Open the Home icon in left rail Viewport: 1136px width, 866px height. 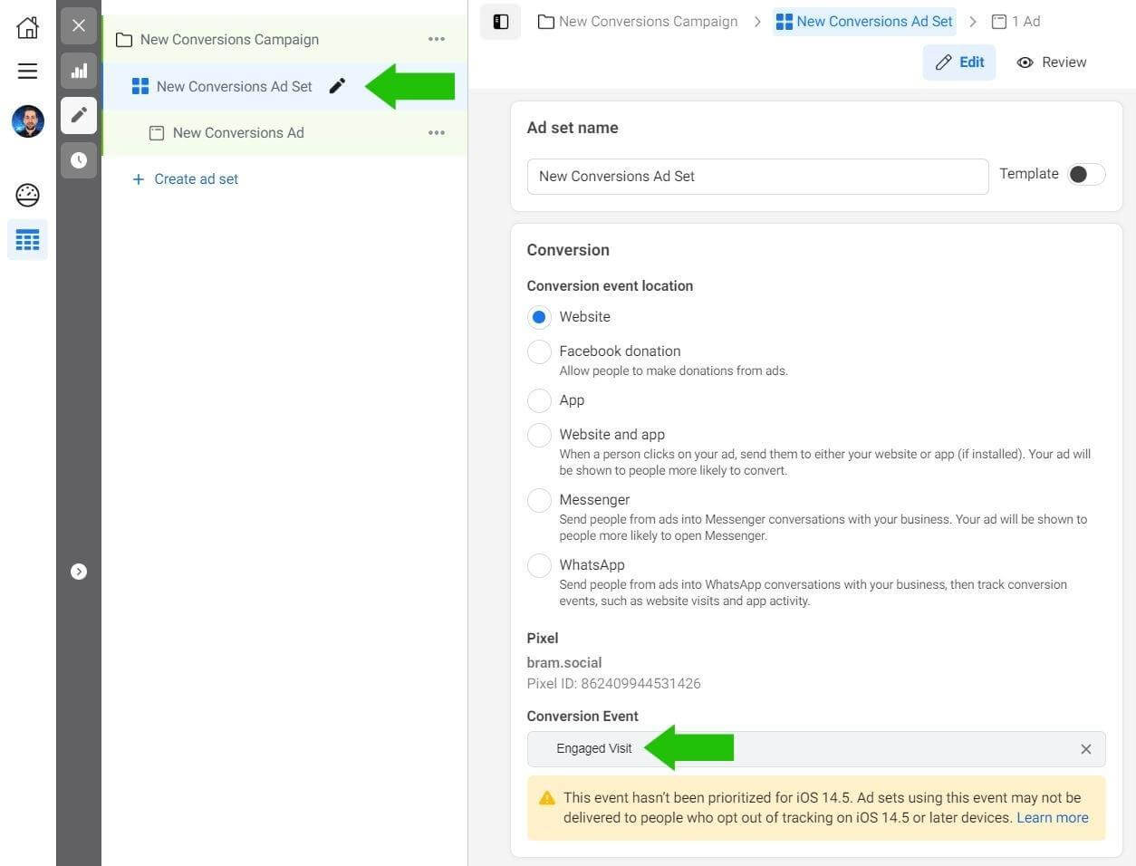(x=28, y=27)
